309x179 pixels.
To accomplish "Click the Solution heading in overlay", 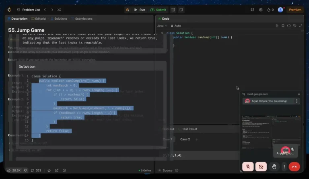I will click(x=27, y=67).
